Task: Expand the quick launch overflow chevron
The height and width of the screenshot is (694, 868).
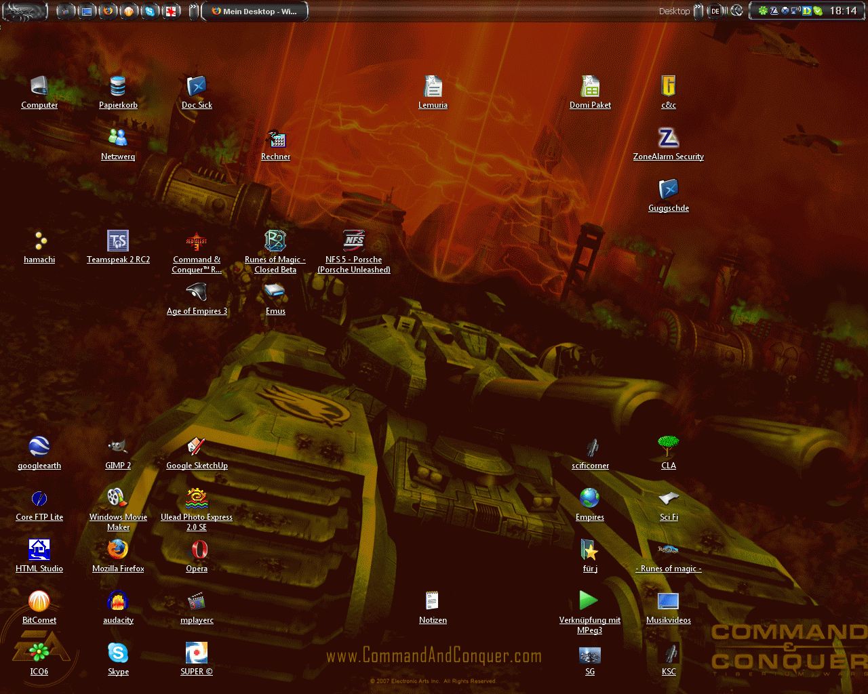Action: point(193,11)
